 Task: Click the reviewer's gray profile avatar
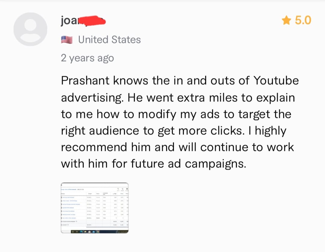[x=30, y=29]
